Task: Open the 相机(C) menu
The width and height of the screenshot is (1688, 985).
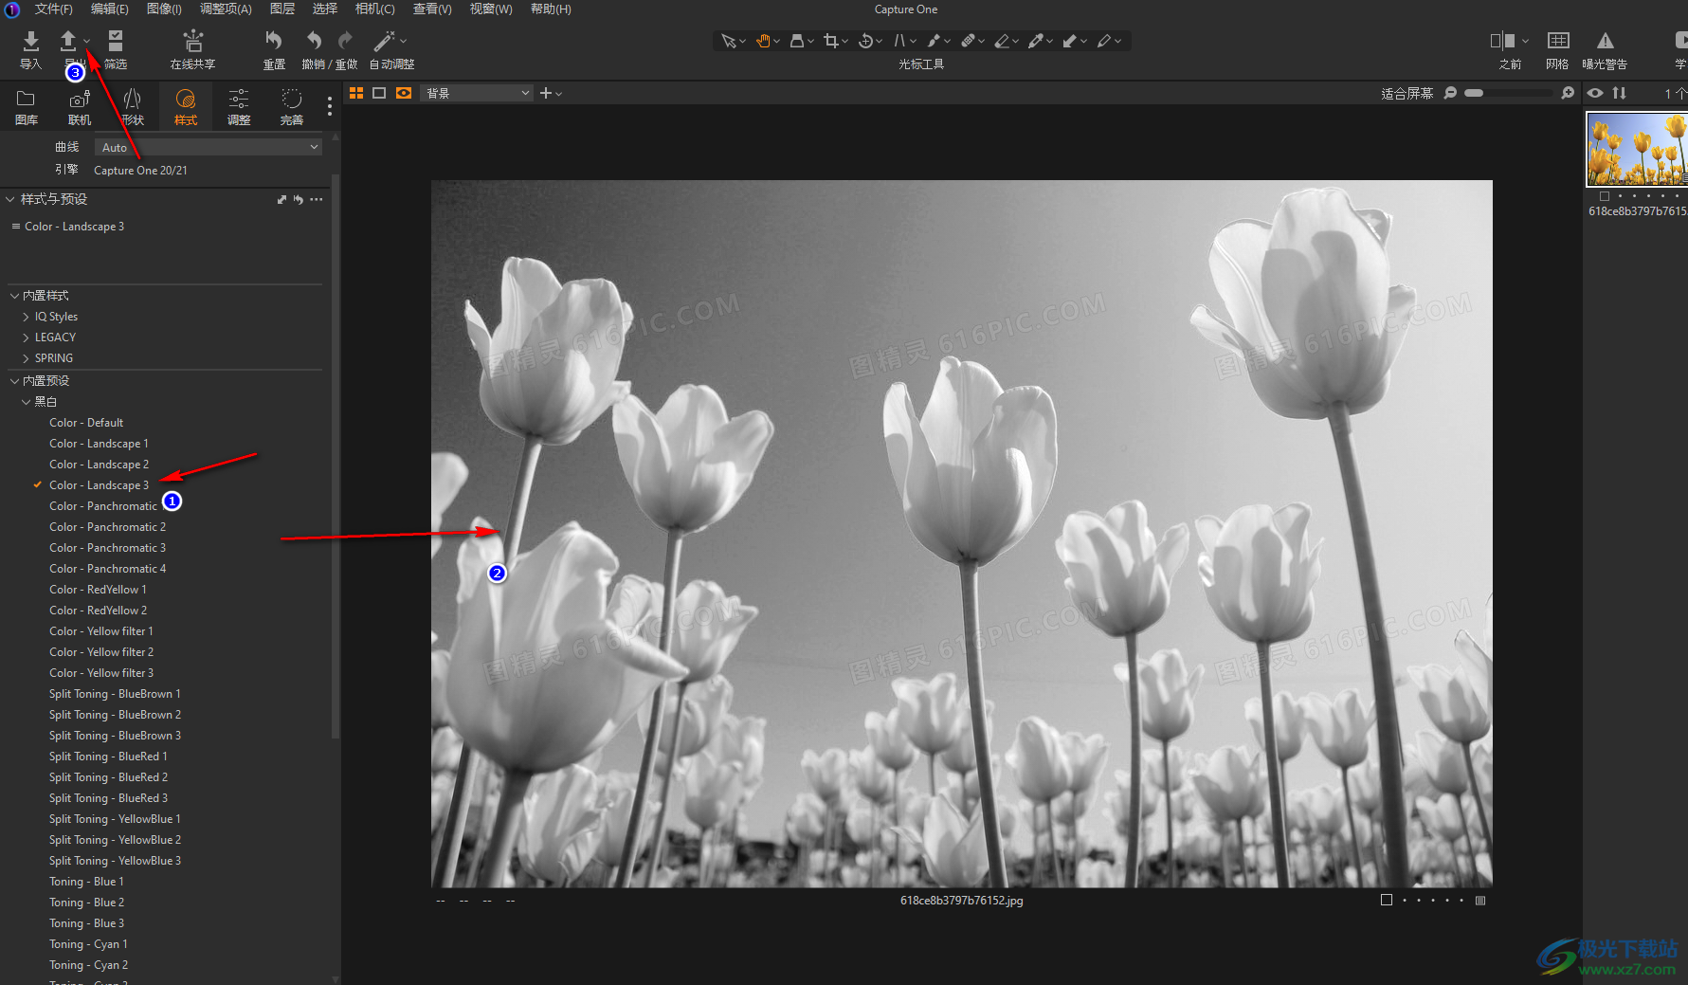Action: point(374,9)
